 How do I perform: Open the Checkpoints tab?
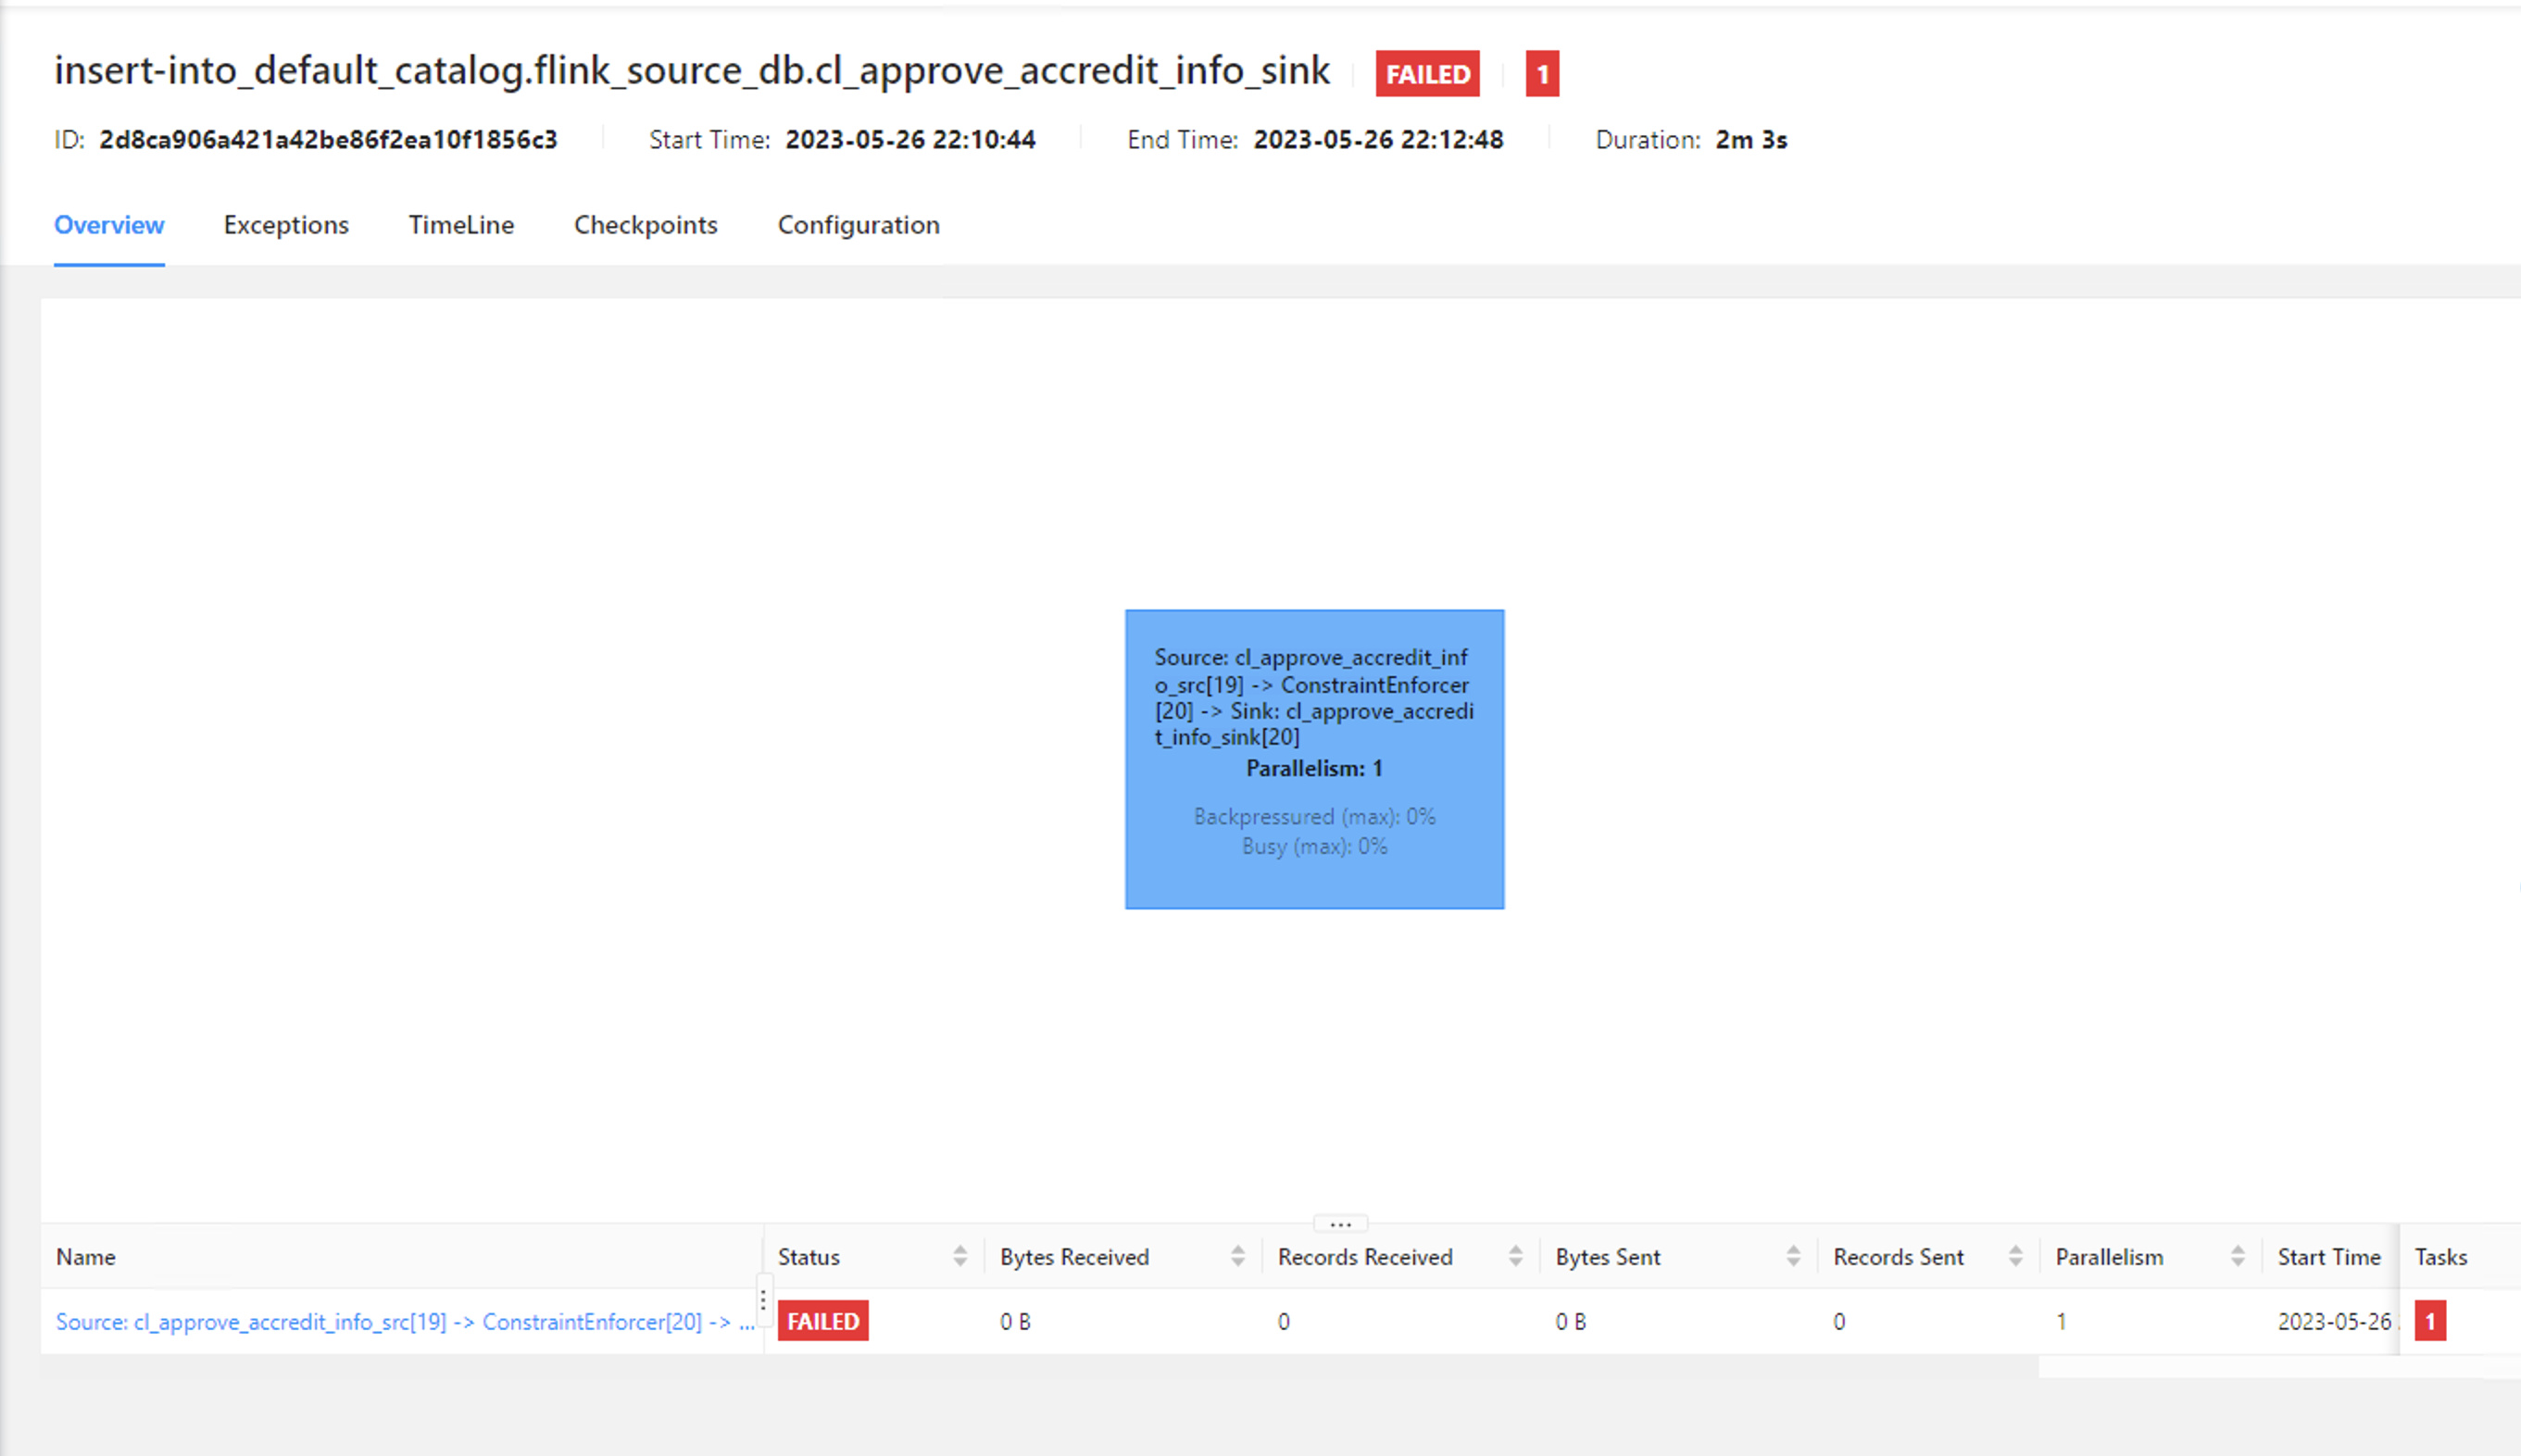coord(646,225)
